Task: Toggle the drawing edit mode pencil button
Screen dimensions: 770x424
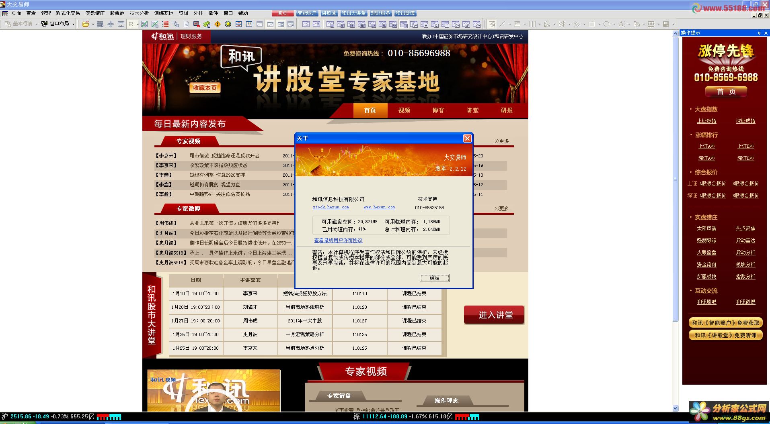Action: 492,24
